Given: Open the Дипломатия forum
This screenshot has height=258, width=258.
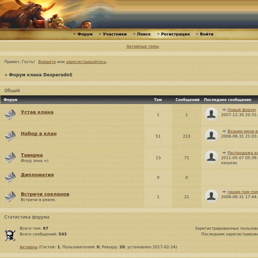Looking at the screenshot, I should pyautogui.click(x=37, y=175).
